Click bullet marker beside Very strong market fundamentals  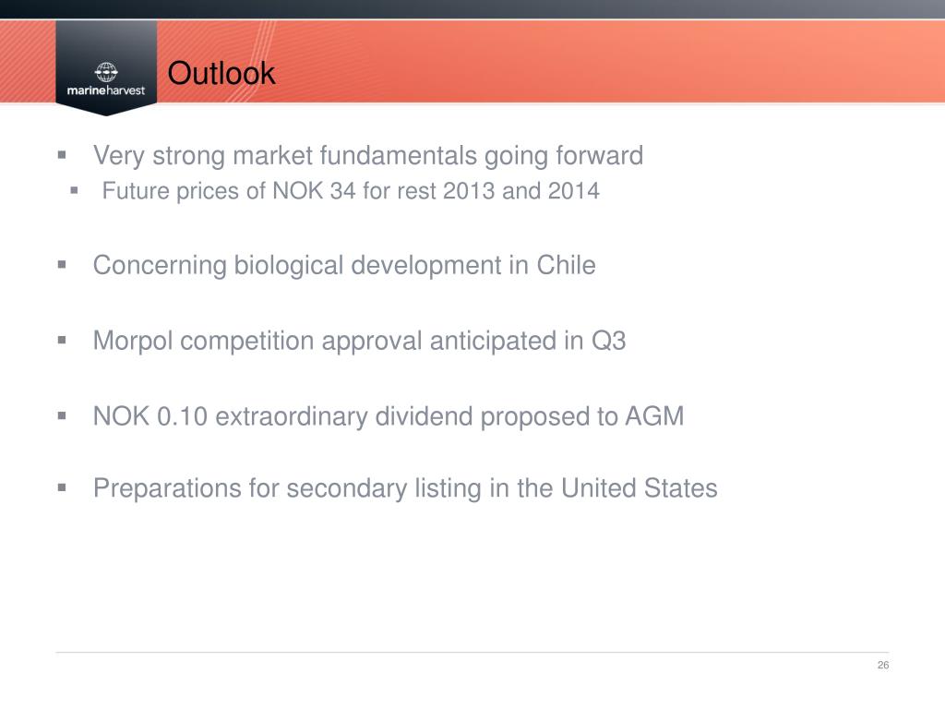(x=62, y=153)
